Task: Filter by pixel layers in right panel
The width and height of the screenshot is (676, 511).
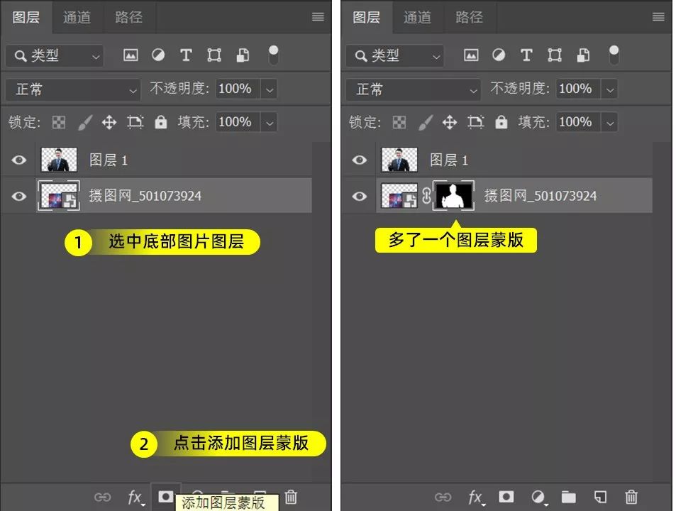Action: [471, 55]
